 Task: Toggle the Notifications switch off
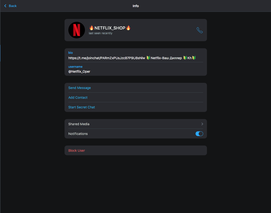pos(199,134)
